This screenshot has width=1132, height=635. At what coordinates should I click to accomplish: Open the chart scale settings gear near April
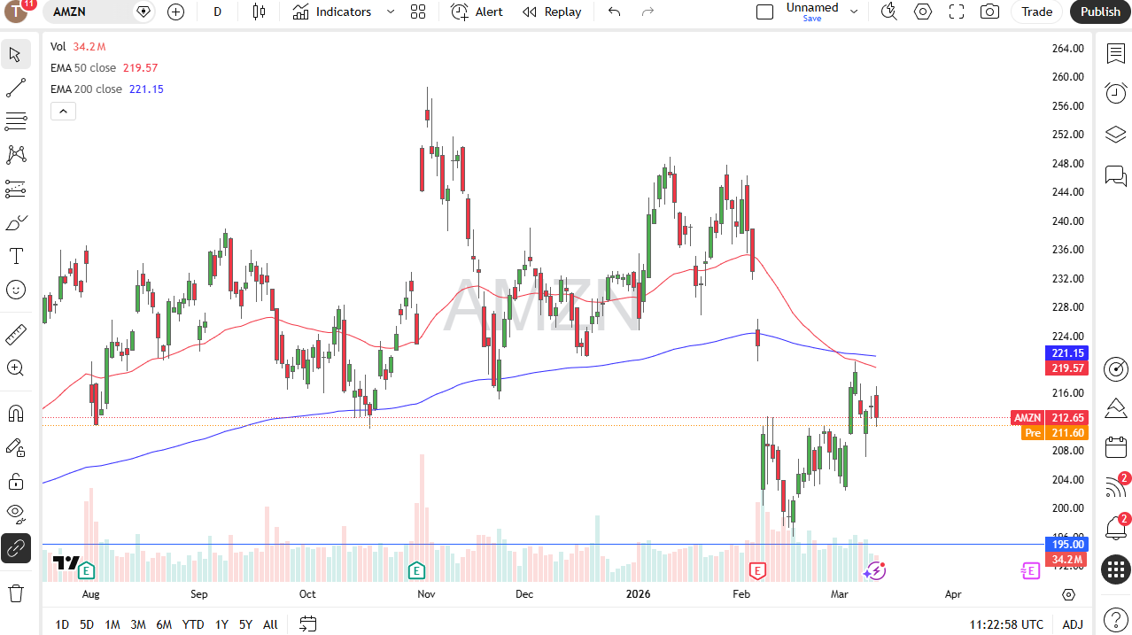click(x=1069, y=594)
